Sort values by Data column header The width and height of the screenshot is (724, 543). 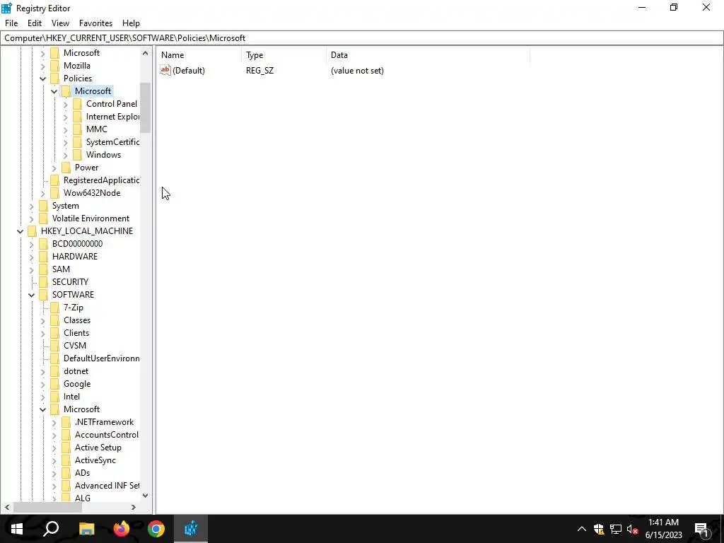pos(428,55)
